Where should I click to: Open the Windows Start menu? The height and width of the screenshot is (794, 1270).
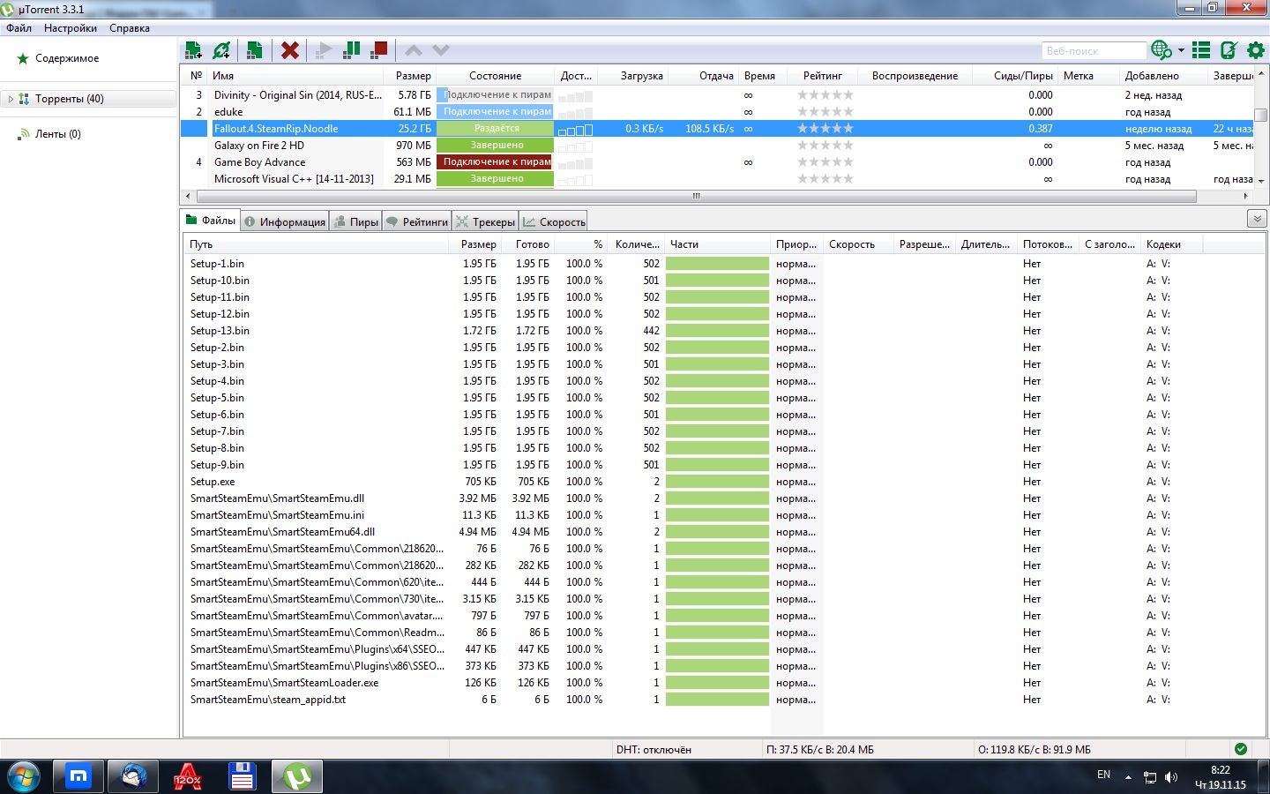click(24, 777)
